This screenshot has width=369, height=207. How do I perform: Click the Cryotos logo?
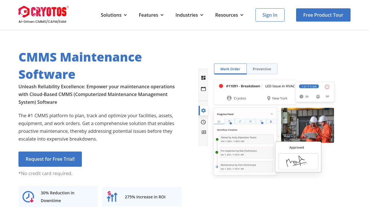click(x=44, y=15)
